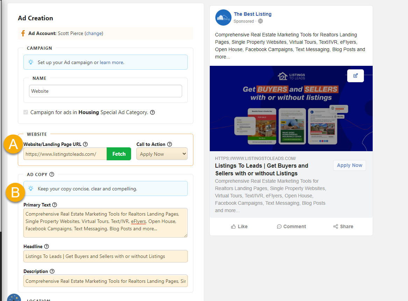The width and height of the screenshot is (408, 301).
Task: Click help icon next to Primary Text
Action: pyautogui.click(x=54, y=205)
